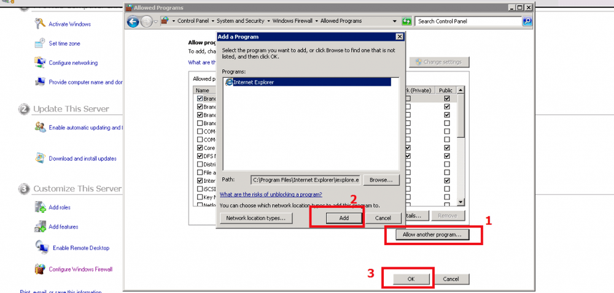This screenshot has width=614, height=293.
Task: Select the Windows Firewall breadcrumb
Action: (292, 21)
